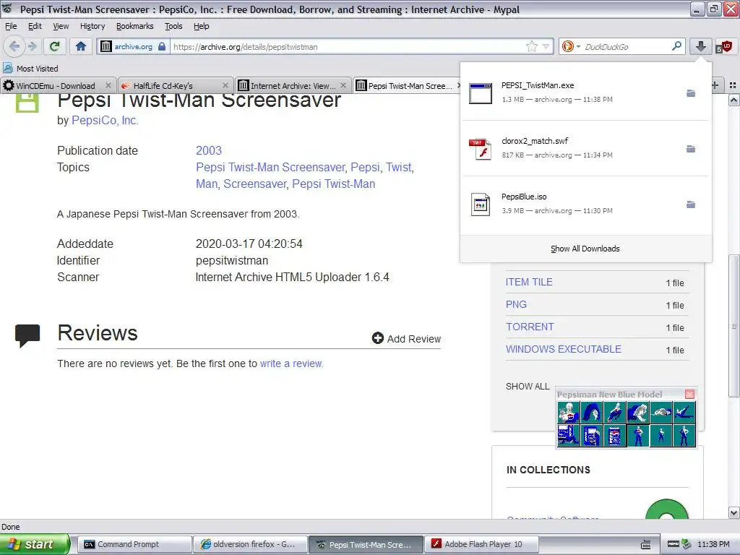Open a new tab with plus button

(715, 85)
